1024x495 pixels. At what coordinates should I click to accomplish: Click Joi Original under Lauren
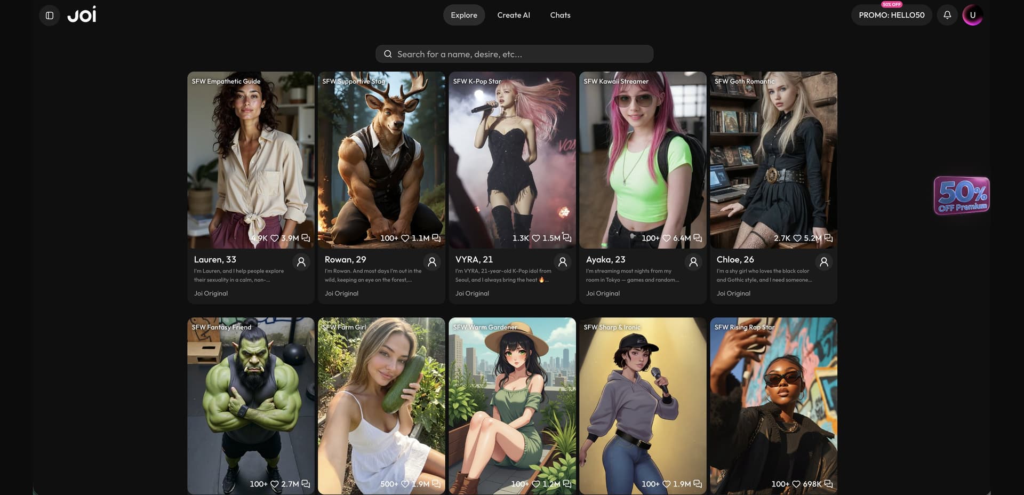click(x=211, y=293)
